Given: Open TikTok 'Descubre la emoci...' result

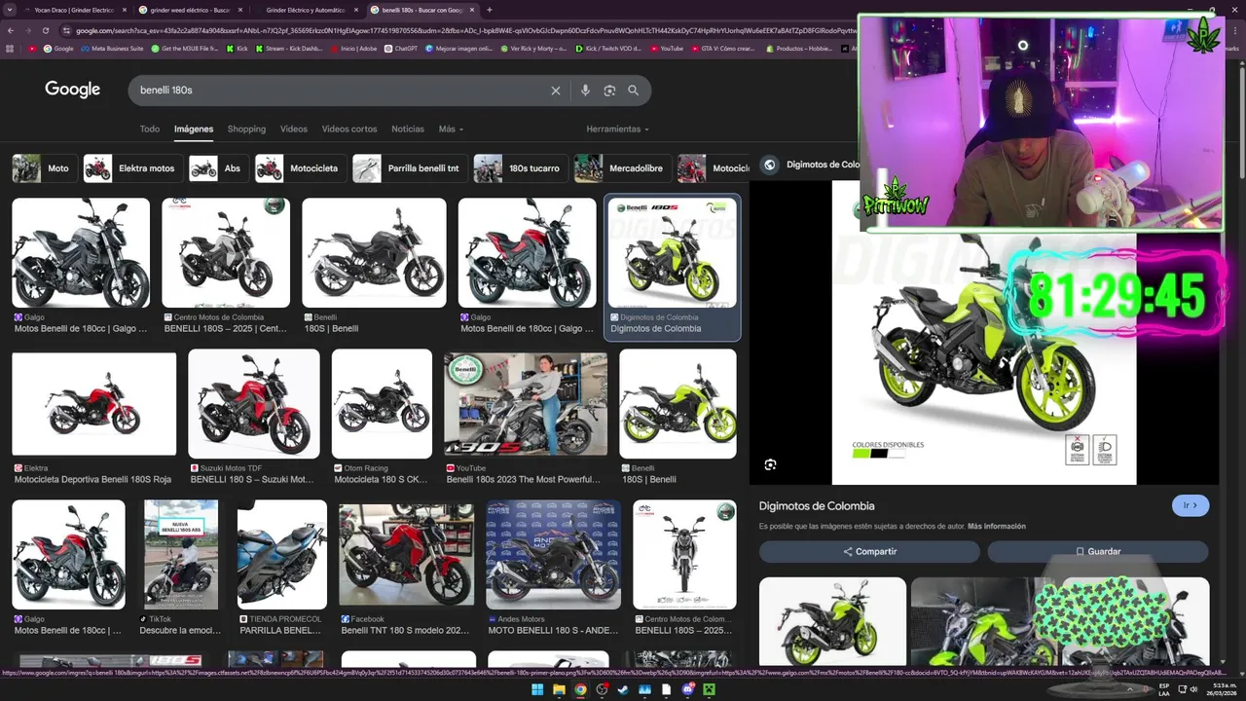Looking at the screenshot, I should point(181,568).
